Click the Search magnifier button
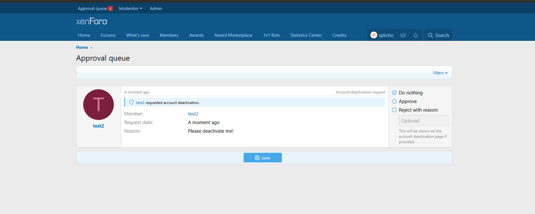The width and height of the screenshot is (535, 214). coord(438,35)
